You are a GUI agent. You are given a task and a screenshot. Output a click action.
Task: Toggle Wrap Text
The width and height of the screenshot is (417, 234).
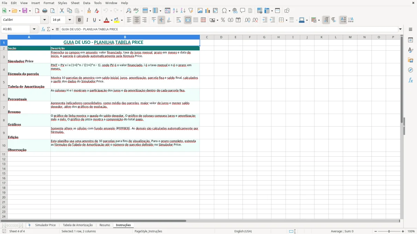(x=179, y=20)
